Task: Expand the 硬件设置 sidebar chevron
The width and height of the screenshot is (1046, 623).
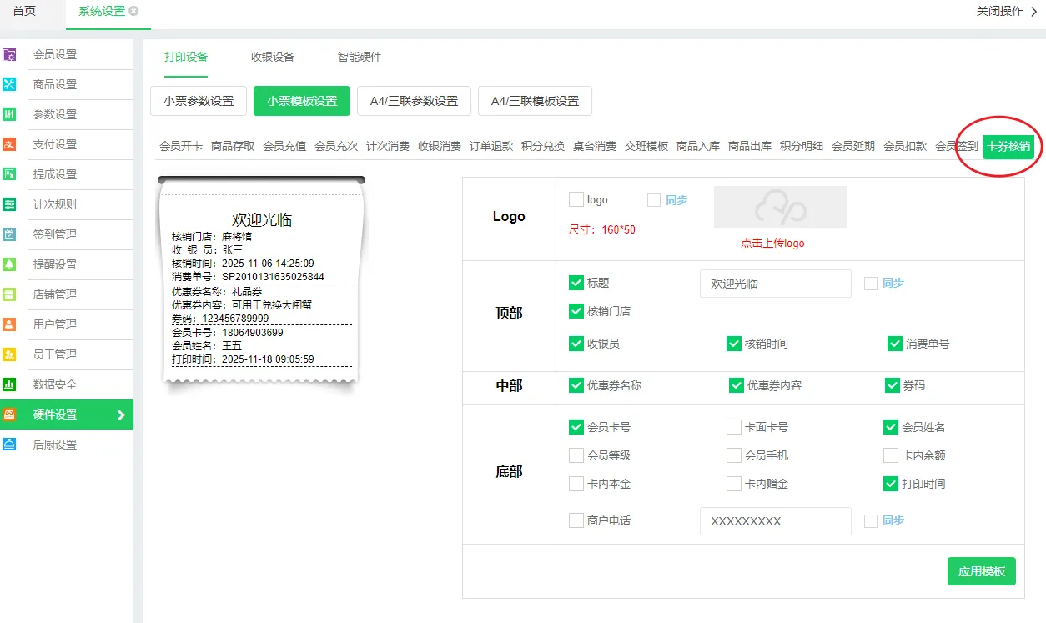Action: pyautogui.click(x=121, y=415)
